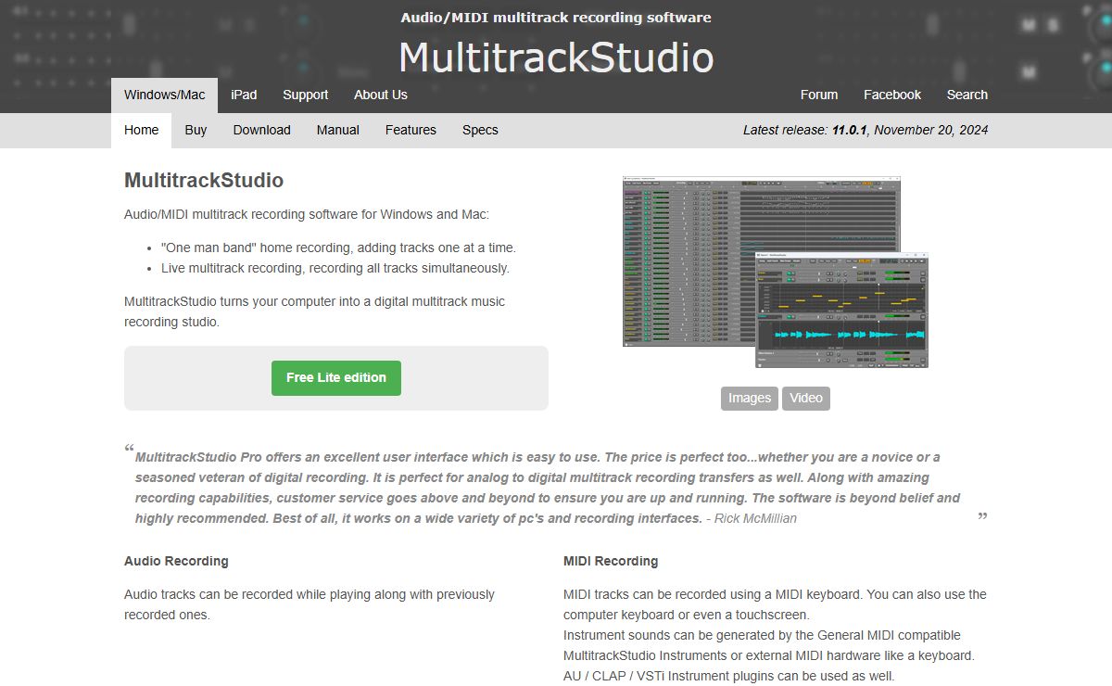Switch to the iPad section
The image size is (1112, 686).
(244, 95)
